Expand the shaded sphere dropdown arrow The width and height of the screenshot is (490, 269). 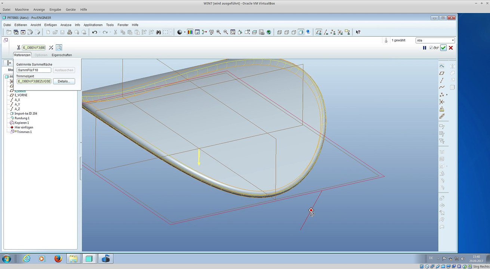pyautogui.click(x=185, y=33)
